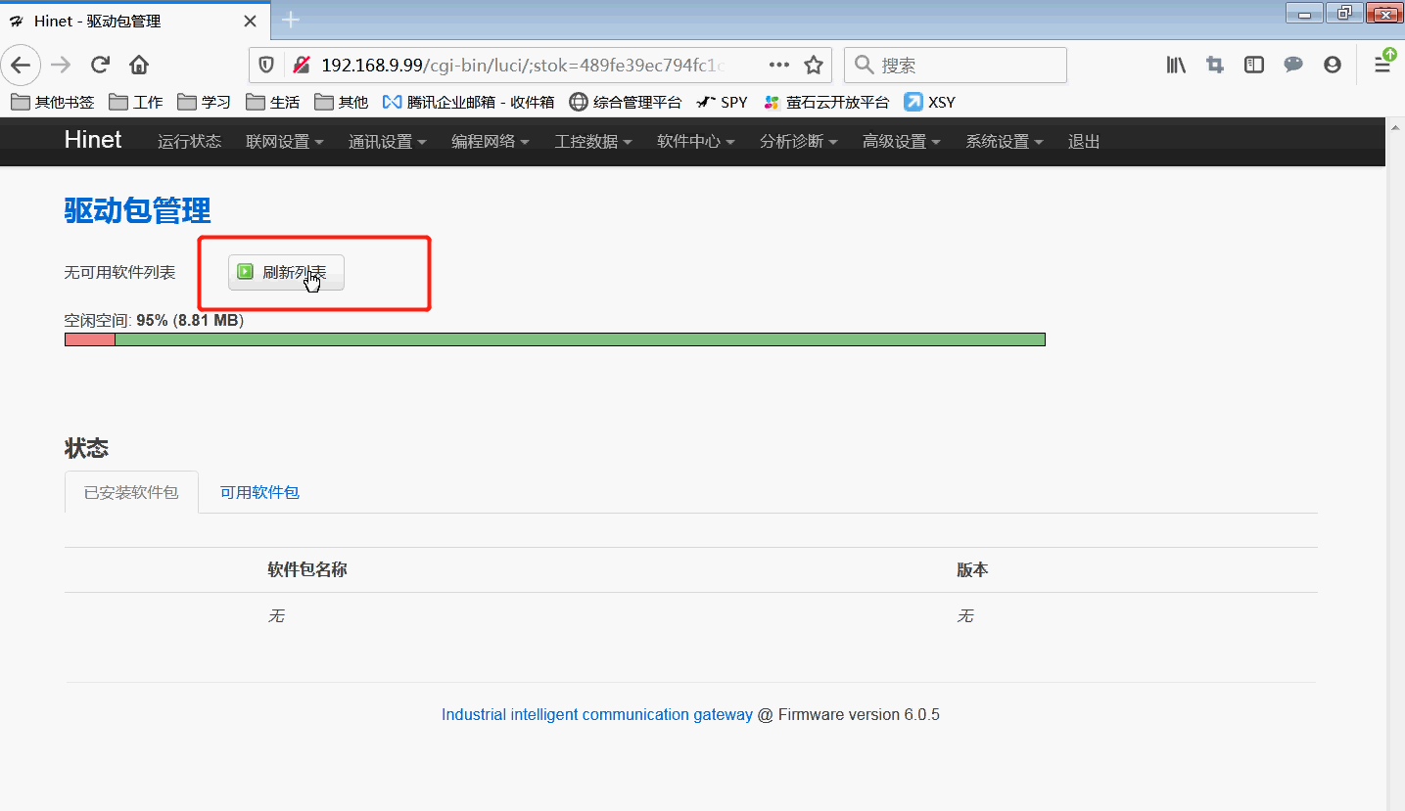Click the Industrial intelligent communication gateway link
This screenshot has height=811, width=1405.
click(596, 714)
